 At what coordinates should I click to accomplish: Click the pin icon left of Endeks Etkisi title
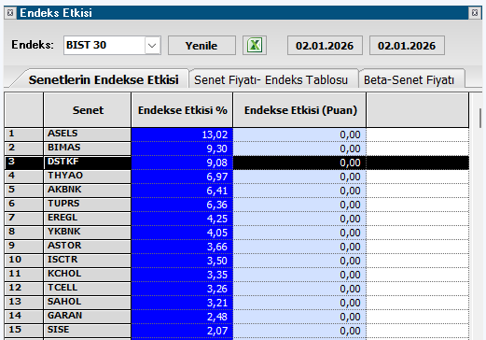tap(10, 13)
